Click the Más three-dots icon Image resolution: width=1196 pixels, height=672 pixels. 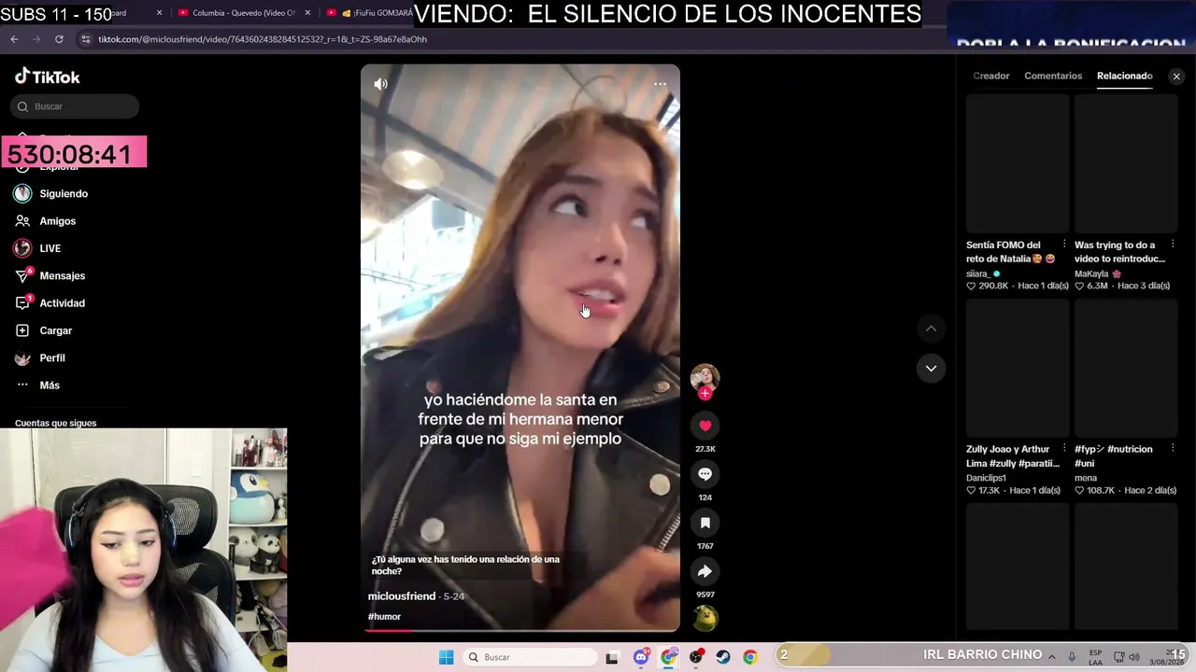click(x=22, y=385)
